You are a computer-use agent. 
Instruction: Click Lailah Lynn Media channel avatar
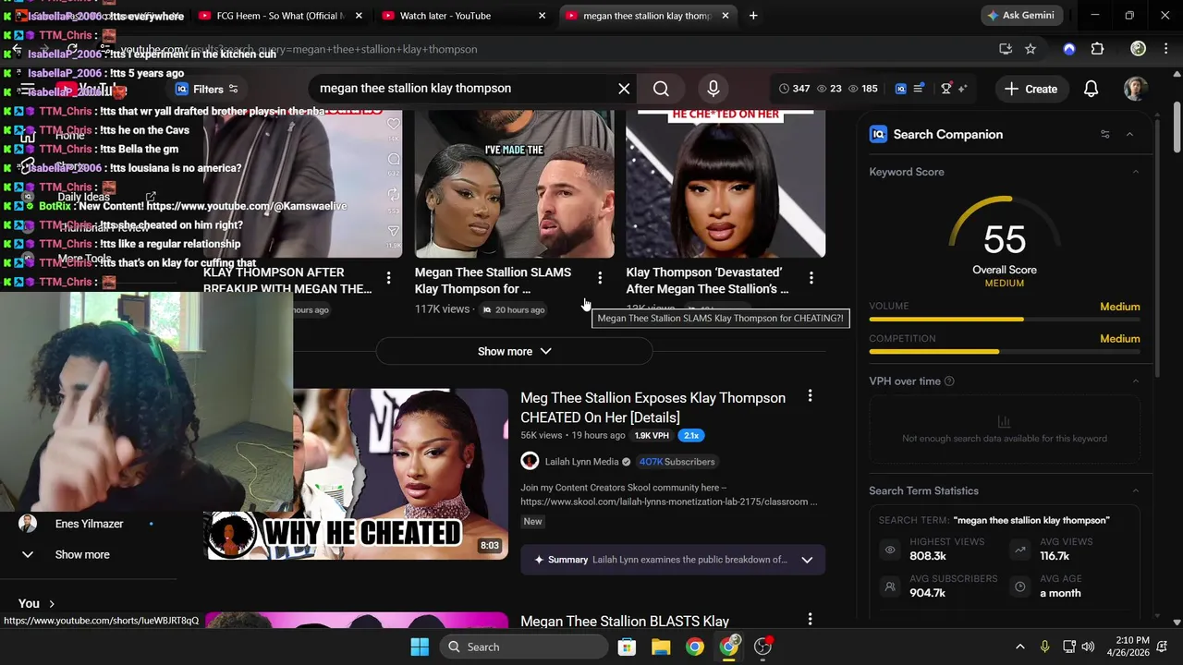(530, 461)
